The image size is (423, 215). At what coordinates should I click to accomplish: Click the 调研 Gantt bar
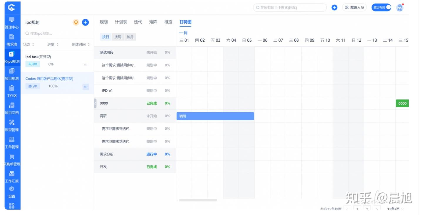(x=215, y=116)
